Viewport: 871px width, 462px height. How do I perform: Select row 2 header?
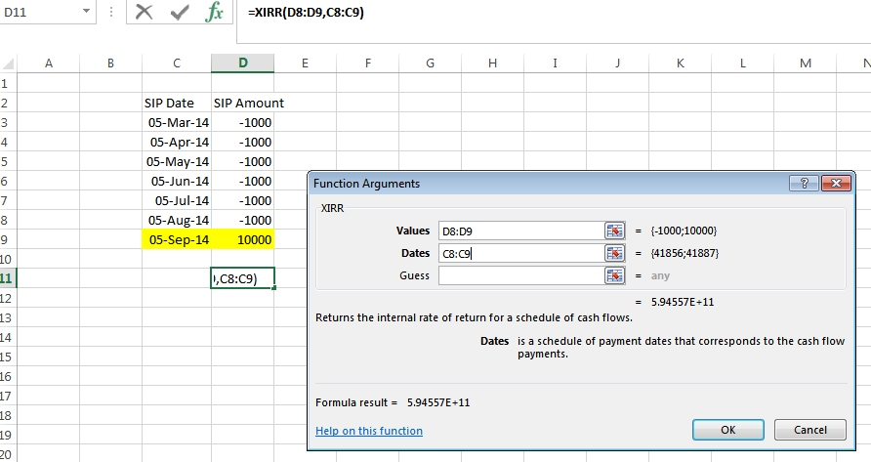pos(8,103)
